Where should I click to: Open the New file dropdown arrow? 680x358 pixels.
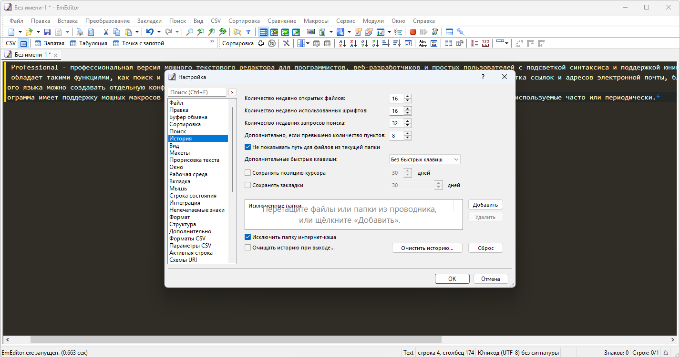point(20,32)
